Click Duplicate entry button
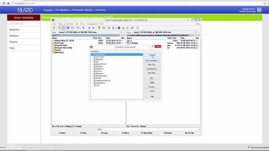 [152, 69]
